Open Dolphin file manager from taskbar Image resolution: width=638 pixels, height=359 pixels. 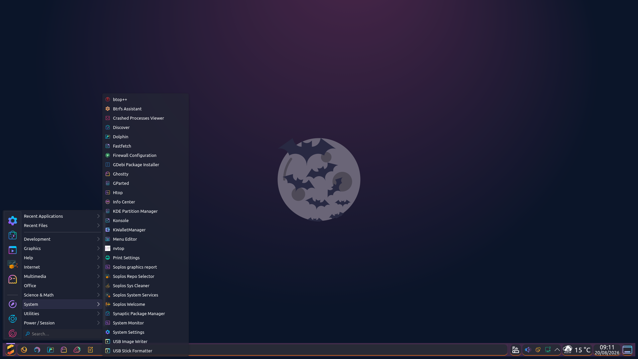[x=51, y=350]
